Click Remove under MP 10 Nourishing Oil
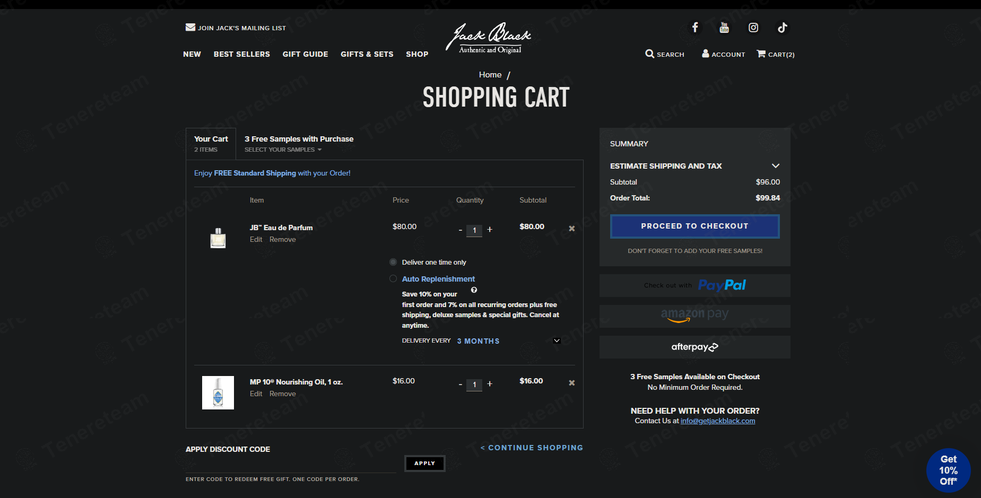The height and width of the screenshot is (498, 981). 283,394
